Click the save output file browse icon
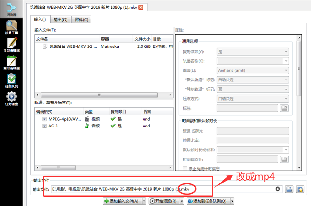The height and width of the screenshot is (206, 311). point(289,189)
